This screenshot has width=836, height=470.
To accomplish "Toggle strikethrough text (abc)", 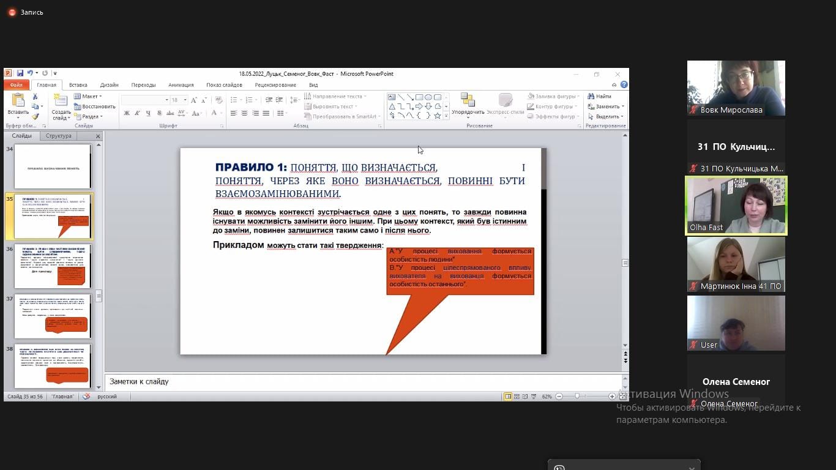I will [170, 113].
